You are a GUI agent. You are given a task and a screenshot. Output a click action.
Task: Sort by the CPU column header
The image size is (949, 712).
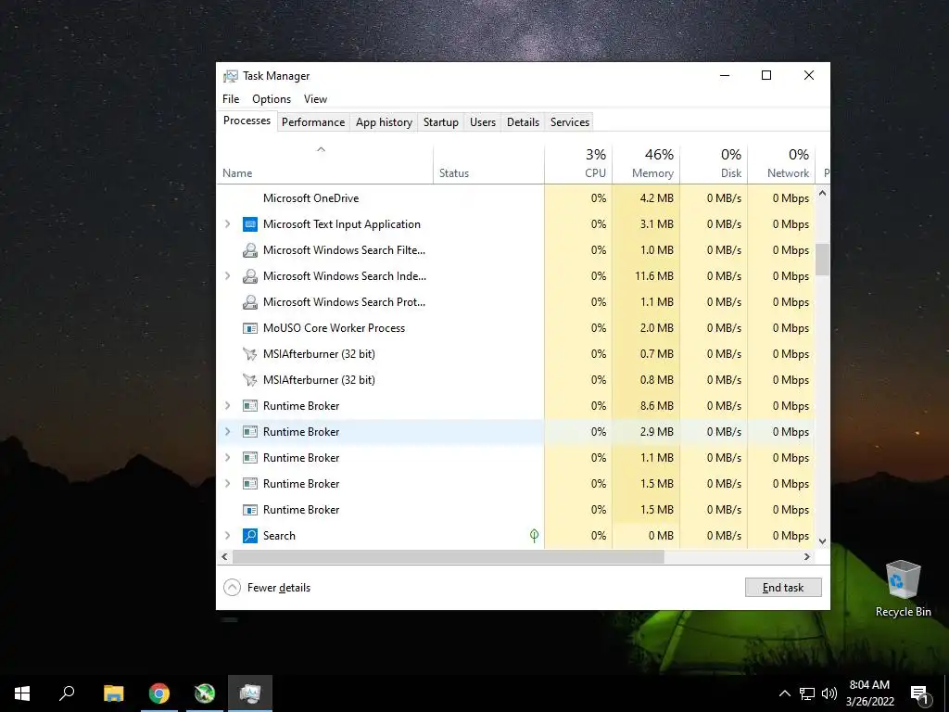[578, 163]
